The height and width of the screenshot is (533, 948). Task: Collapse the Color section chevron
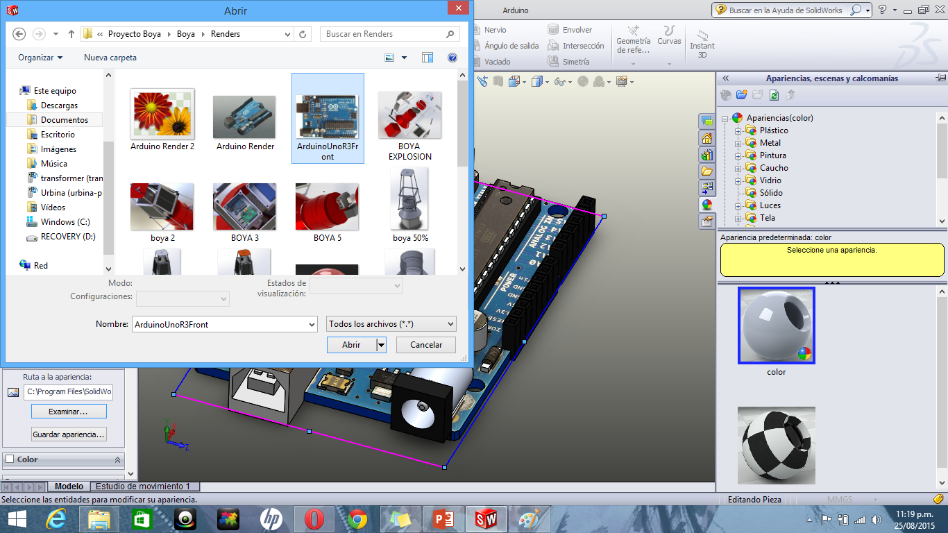pyautogui.click(x=118, y=459)
